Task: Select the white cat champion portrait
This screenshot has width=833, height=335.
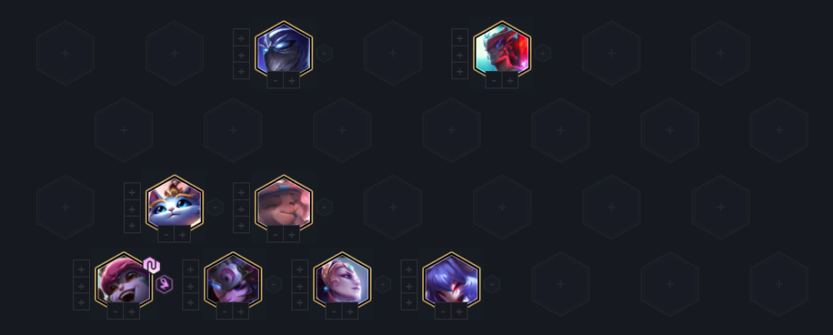Action: tap(174, 205)
